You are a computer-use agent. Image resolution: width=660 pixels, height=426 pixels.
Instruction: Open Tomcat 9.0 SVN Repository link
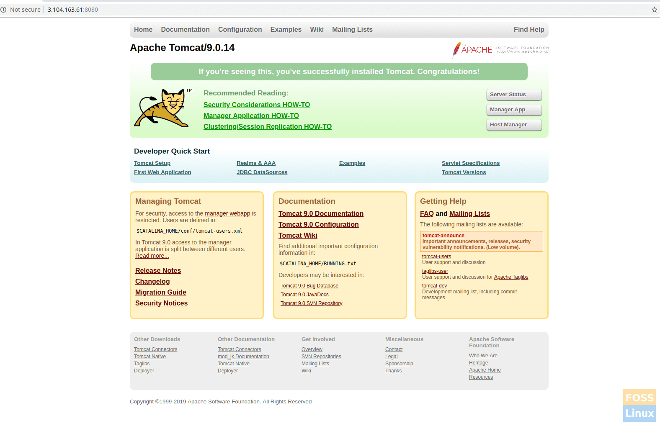pos(312,303)
